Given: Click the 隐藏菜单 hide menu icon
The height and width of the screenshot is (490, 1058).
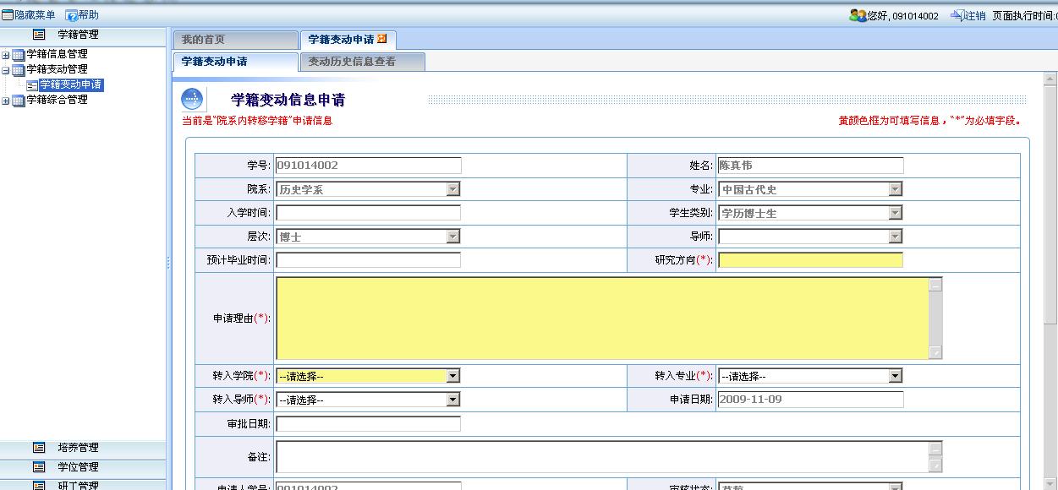Looking at the screenshot, I should coord(8,15).
